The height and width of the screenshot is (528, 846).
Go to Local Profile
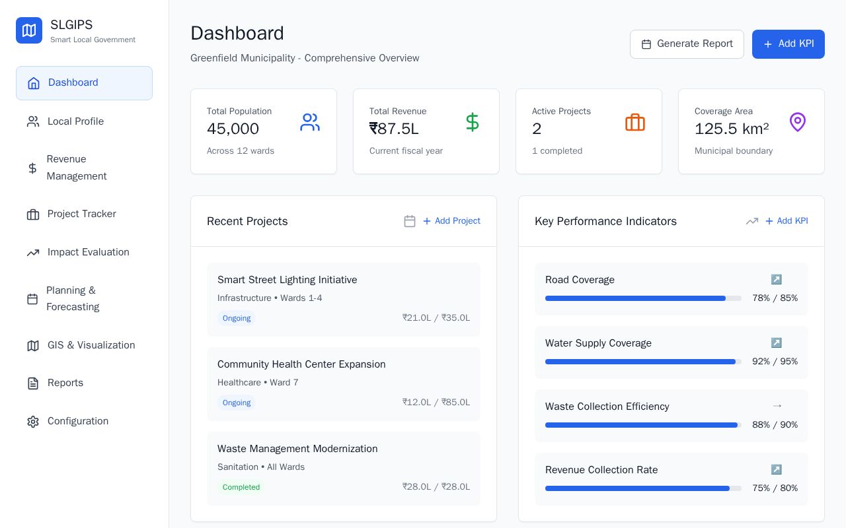click(x=84, y=121)
